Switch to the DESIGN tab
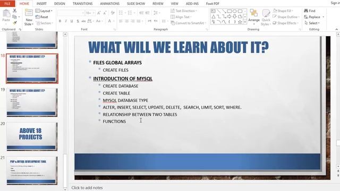 59,4
